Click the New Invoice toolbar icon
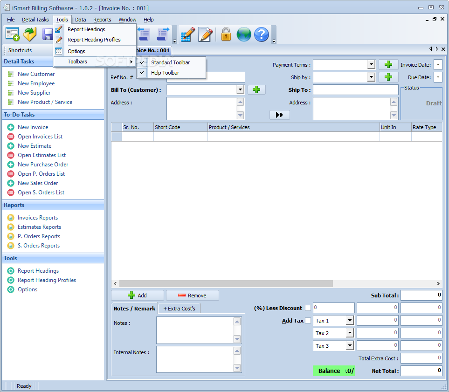 point(12,34)
